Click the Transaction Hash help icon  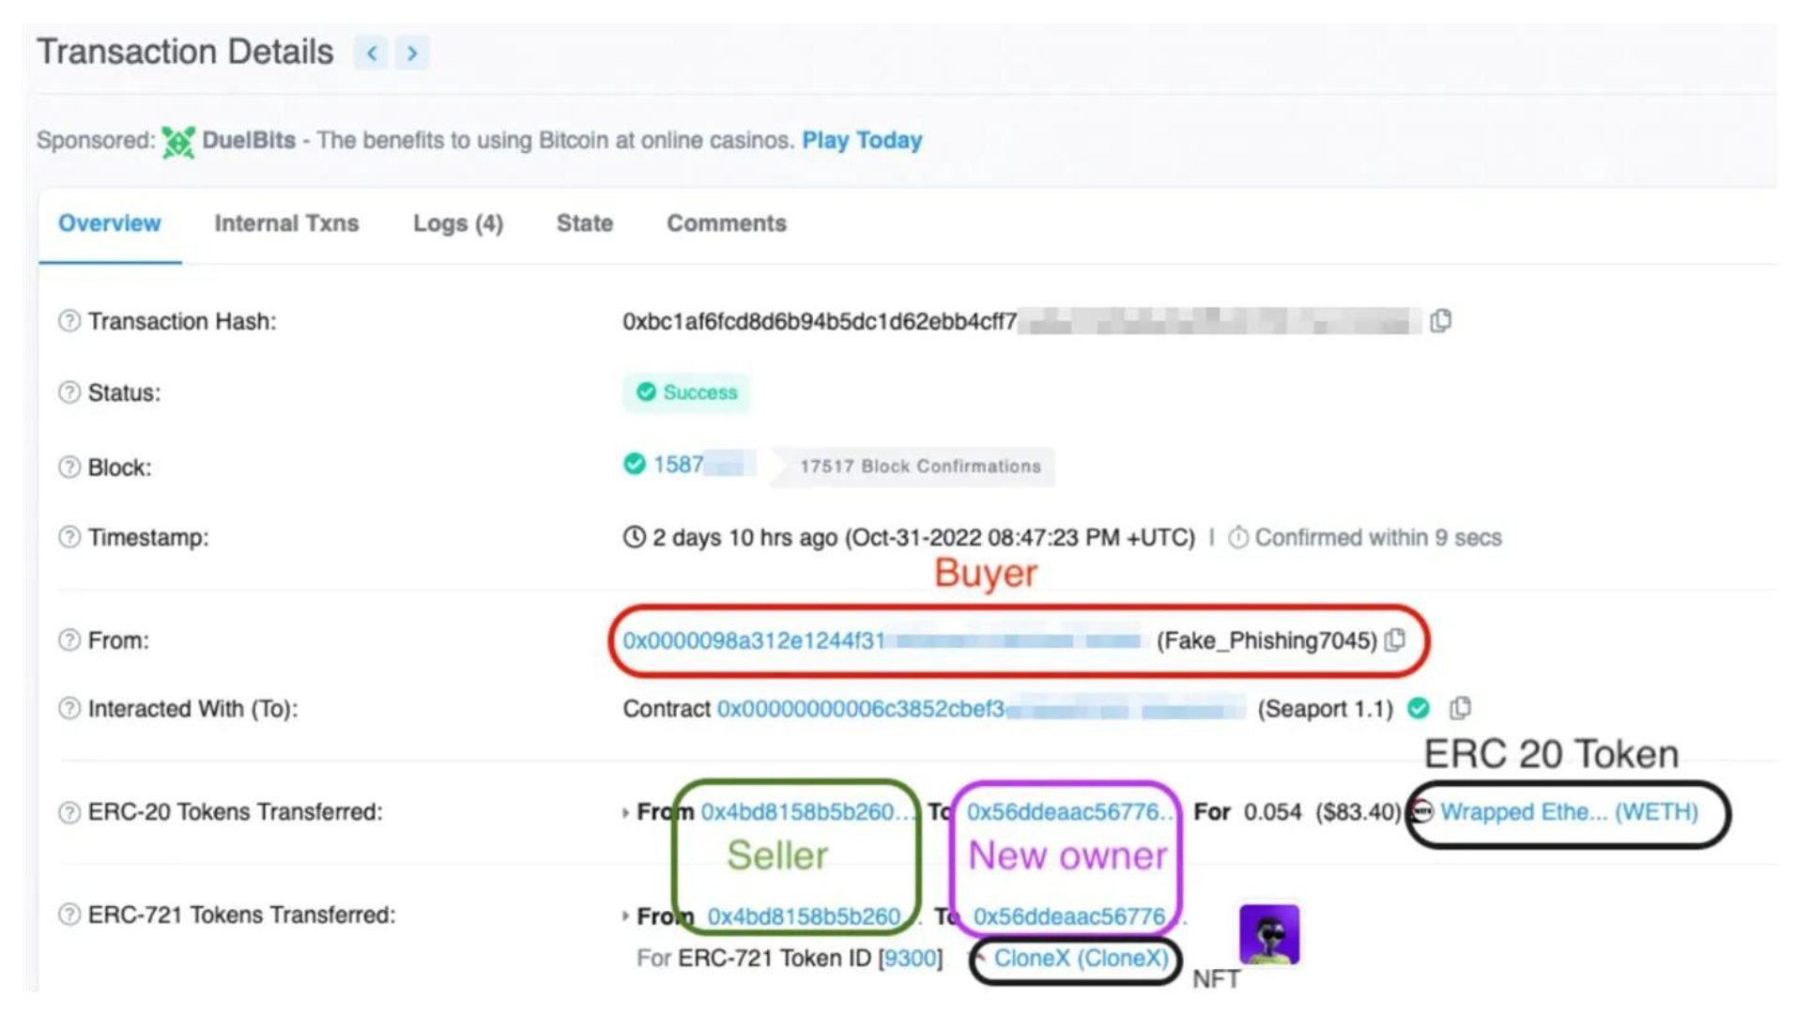point(69,321)
